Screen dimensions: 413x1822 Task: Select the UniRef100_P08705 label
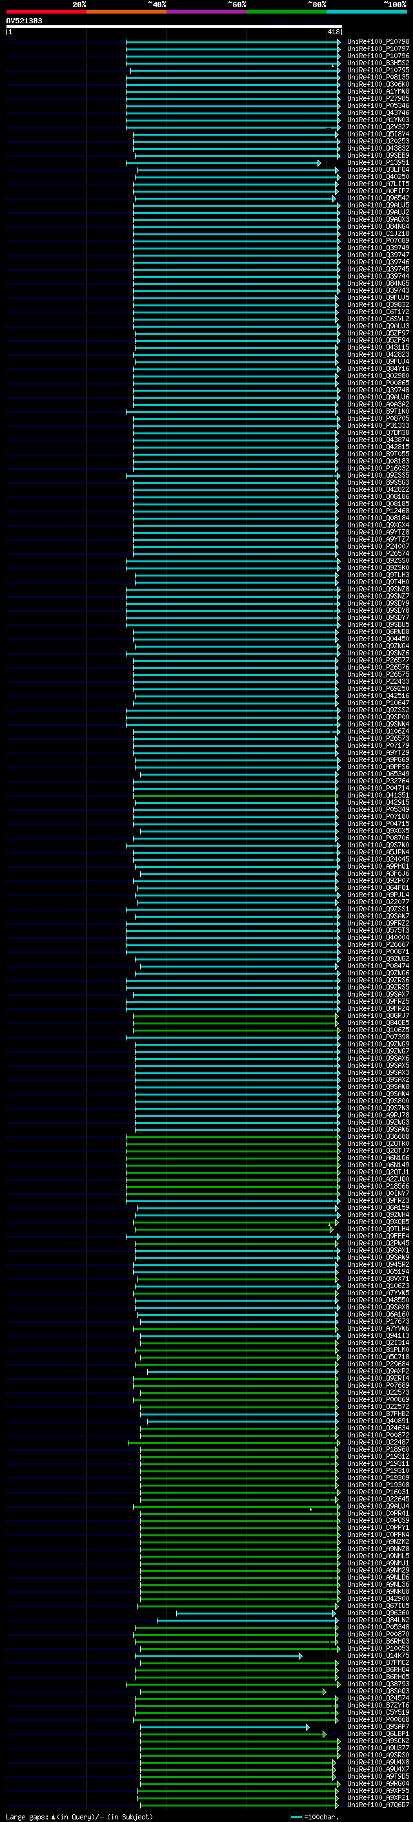[378, 418]
